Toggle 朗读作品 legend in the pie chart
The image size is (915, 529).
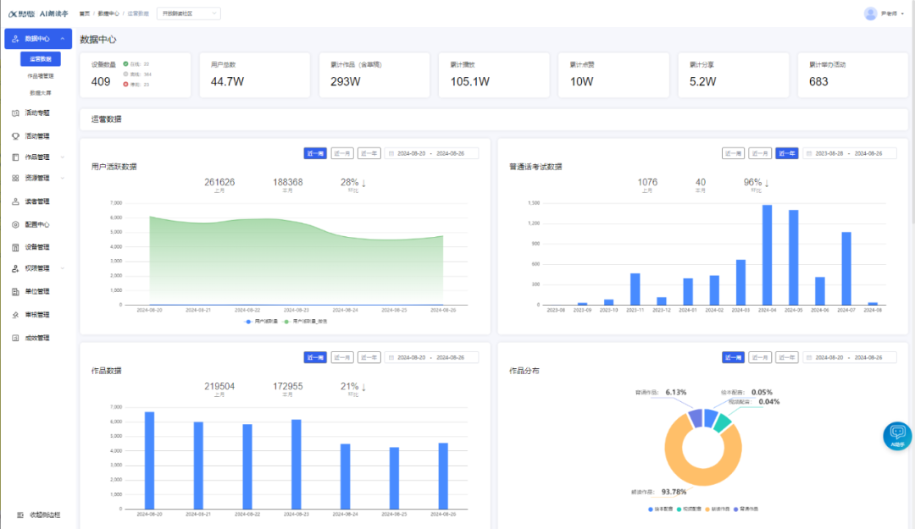tap(718, 510)
